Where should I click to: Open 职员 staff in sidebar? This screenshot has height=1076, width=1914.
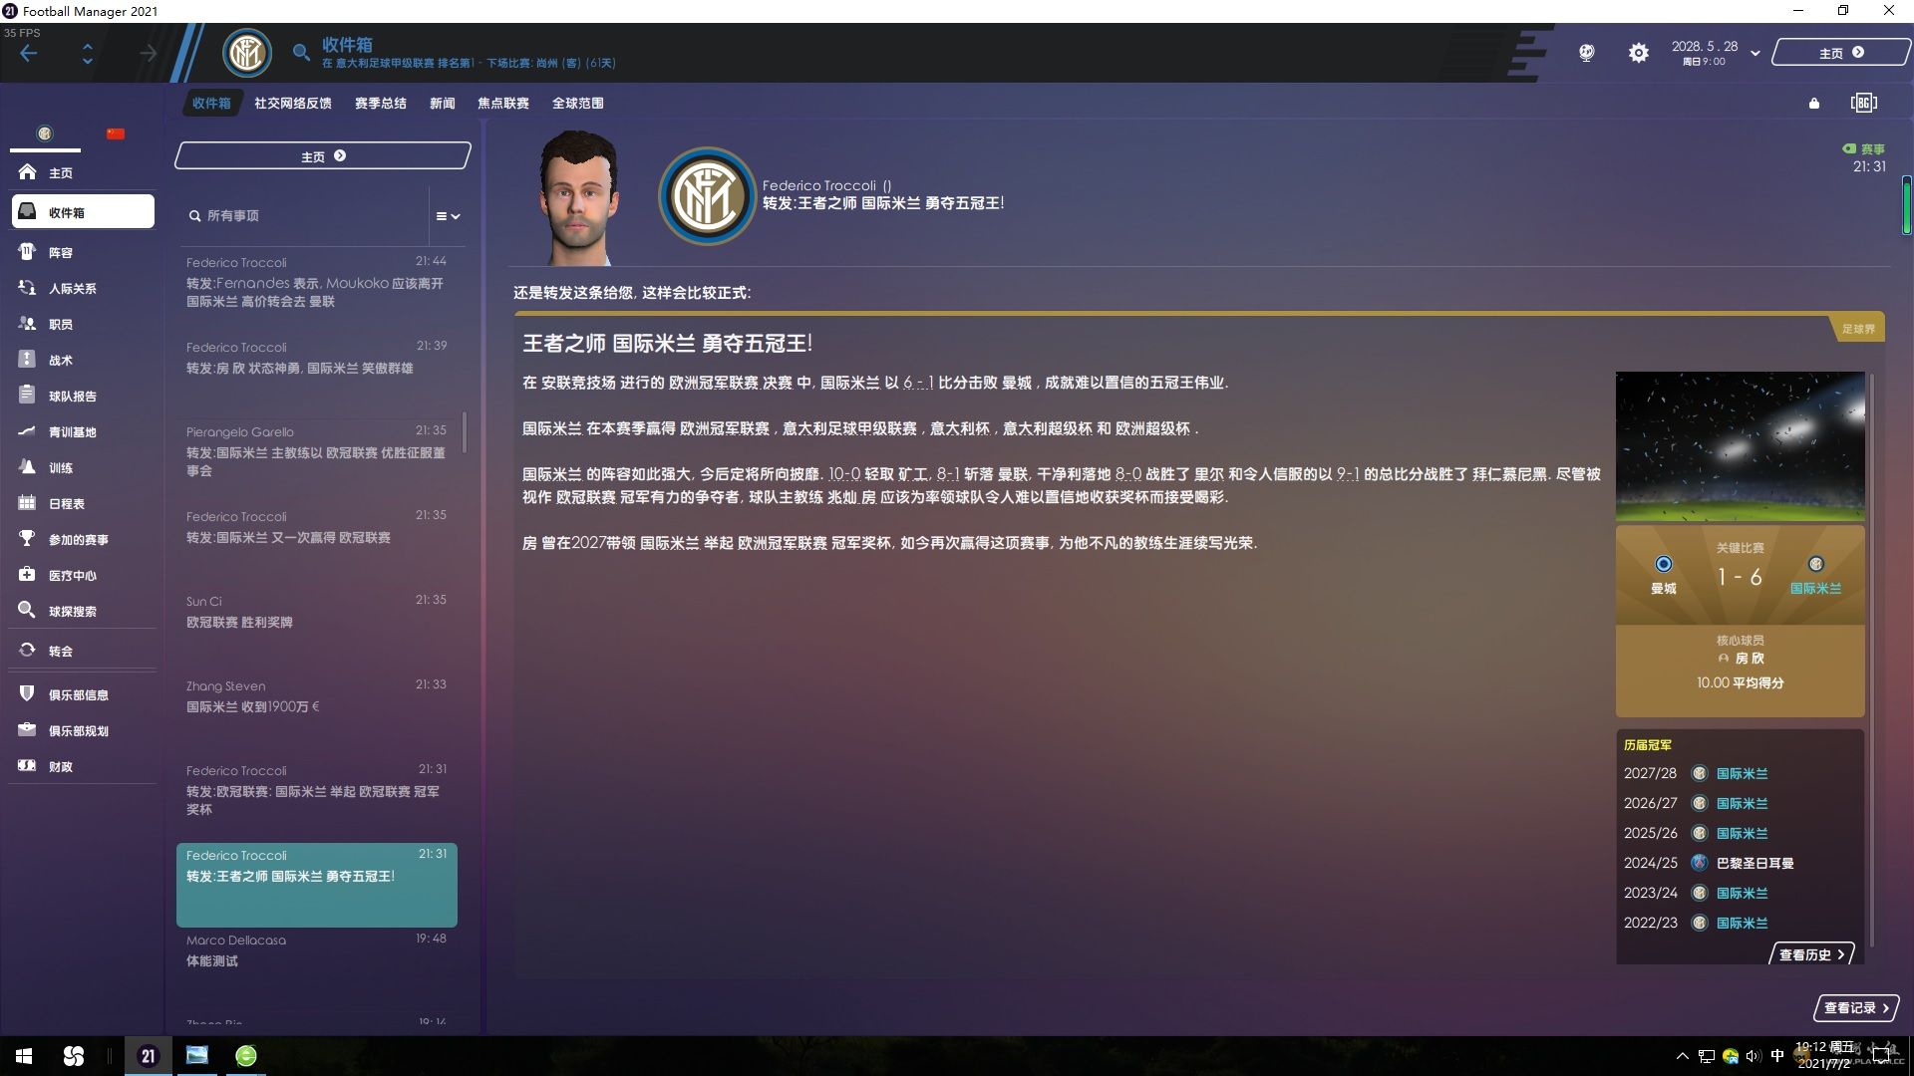[x=82, y=324]
